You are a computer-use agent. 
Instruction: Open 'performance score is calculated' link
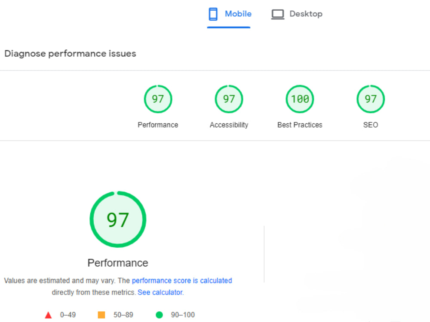pos(182,281)
